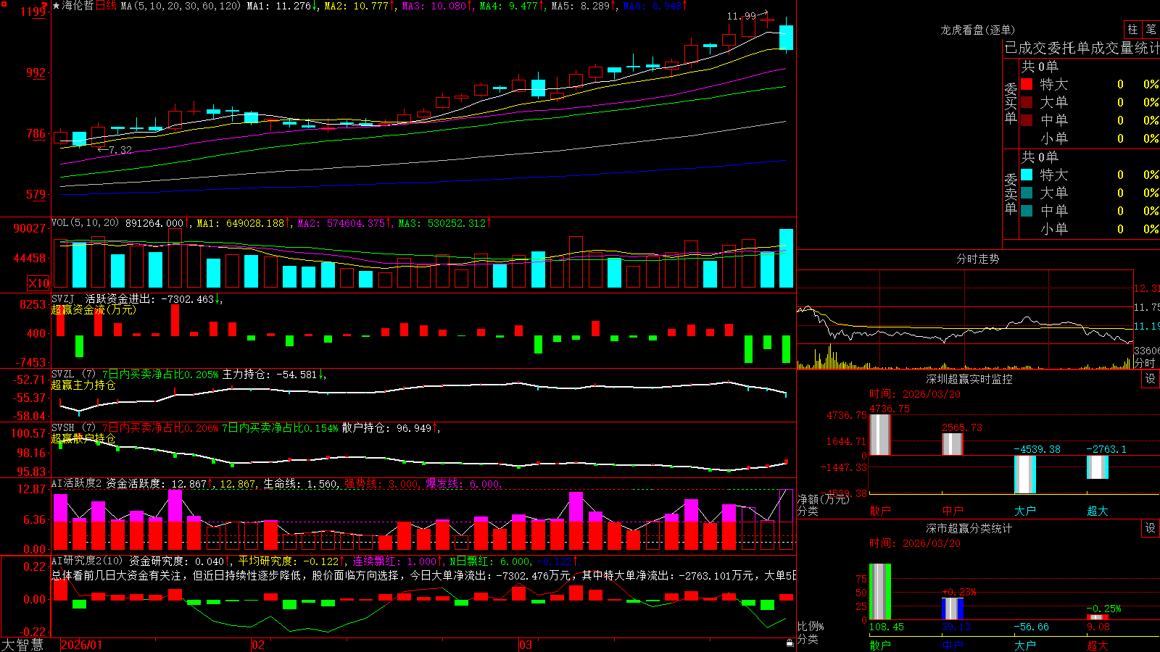Viewport: 1160px width, 652px height.
Task: Click the 已成交委托单成交量统计 heading
Action: 1082,48
